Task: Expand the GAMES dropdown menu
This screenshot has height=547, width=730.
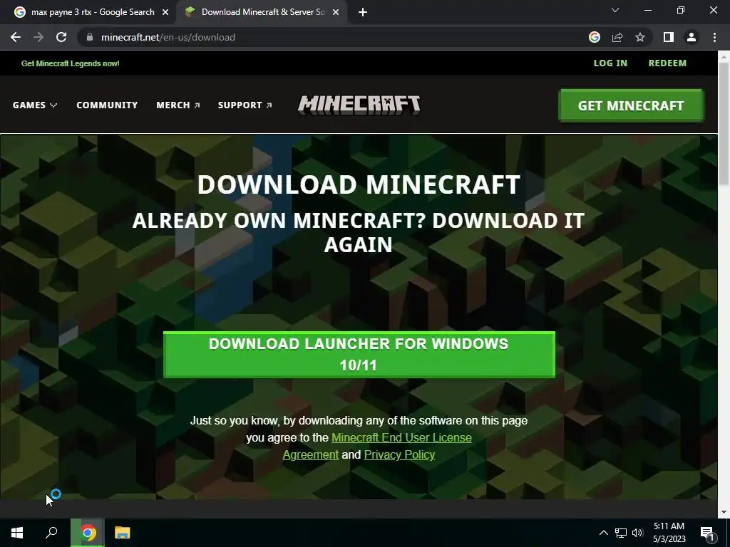Action: click(35, 105)
